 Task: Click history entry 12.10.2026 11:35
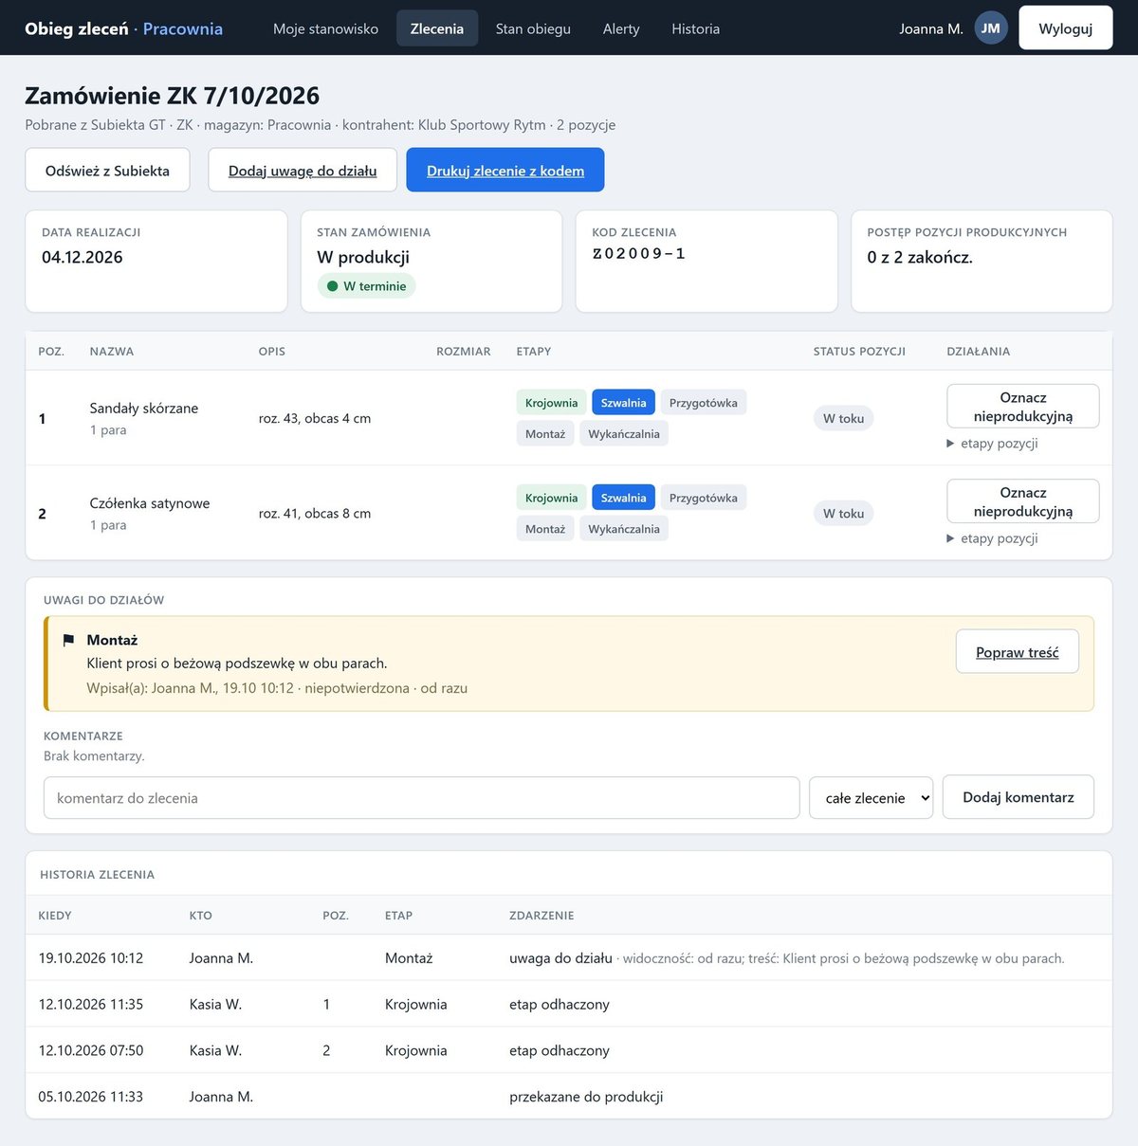(569, 1004)
